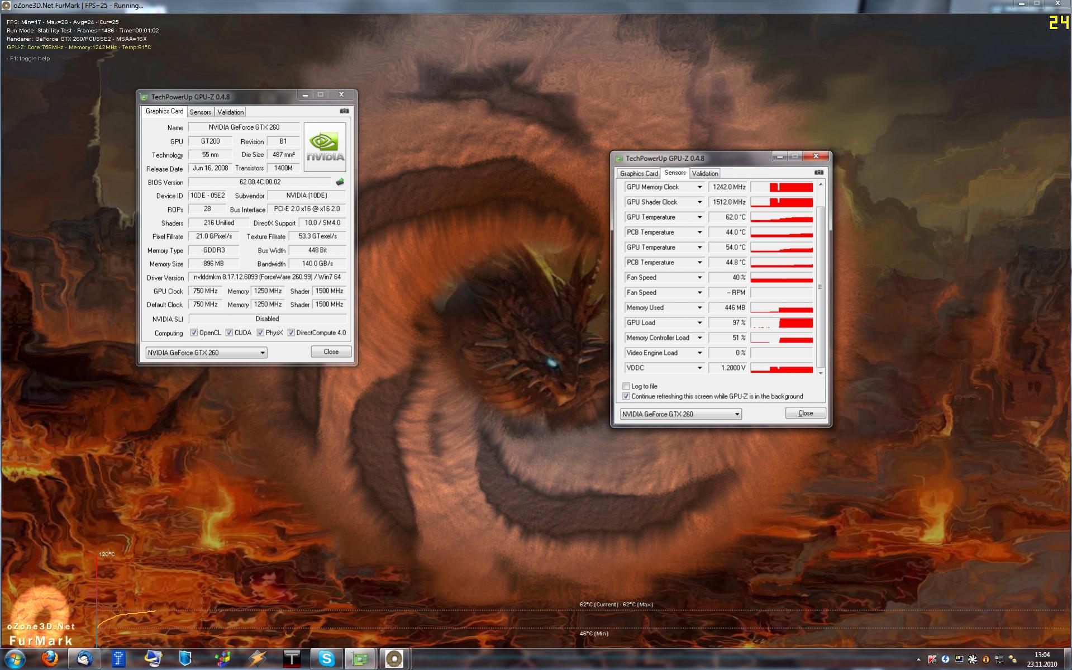Switch to GPU-Z taskbar button
The width and height of the screenshot is (1072, 670).
click(x=360, y=659)
